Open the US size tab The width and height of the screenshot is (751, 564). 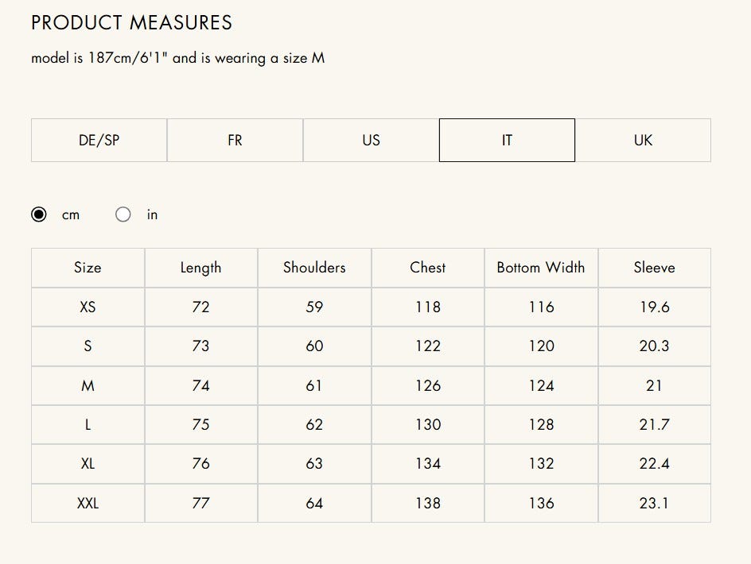372,140
